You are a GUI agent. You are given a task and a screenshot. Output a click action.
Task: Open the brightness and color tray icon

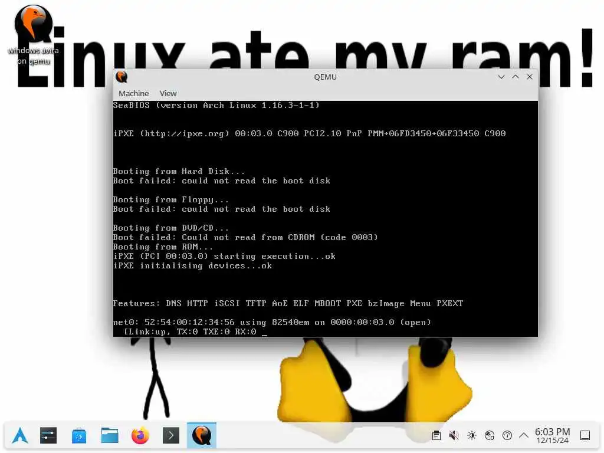tap(472, 436)
